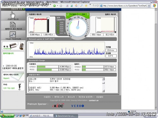Click Internet zone globe in status bar

point(129,111)
